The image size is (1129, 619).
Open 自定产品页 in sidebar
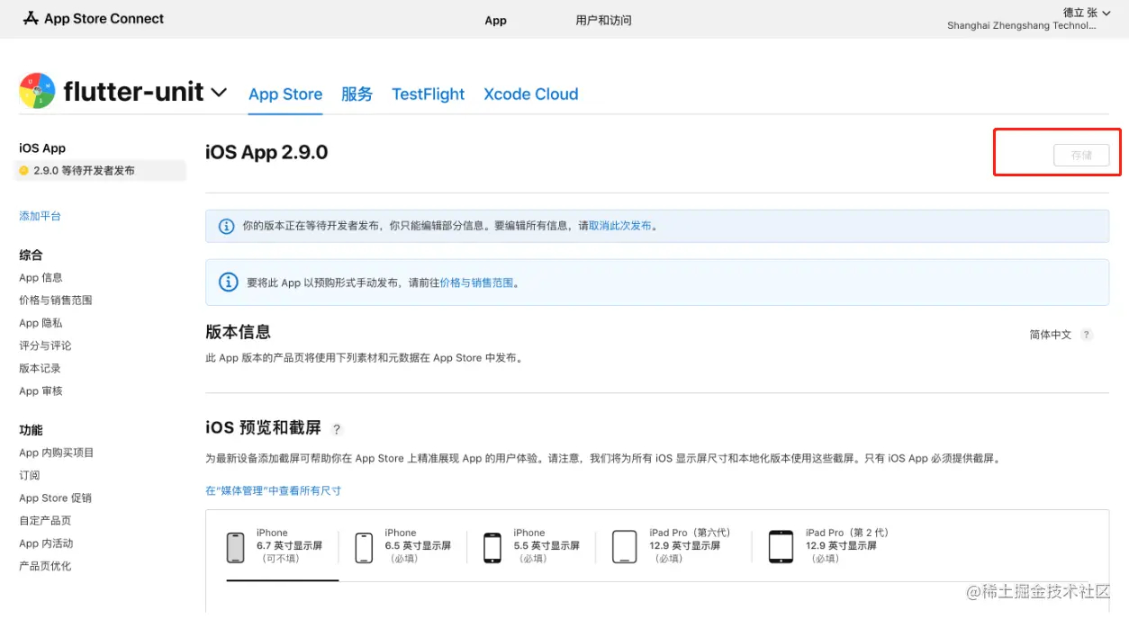pyautogui.click(x=45, y=521)
